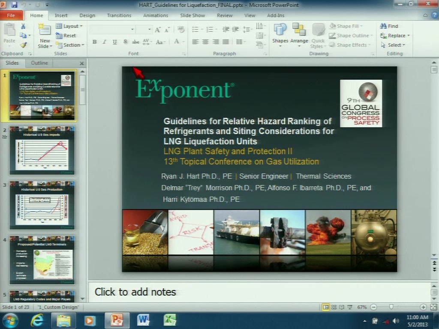Click the Find button

point(389,26)
